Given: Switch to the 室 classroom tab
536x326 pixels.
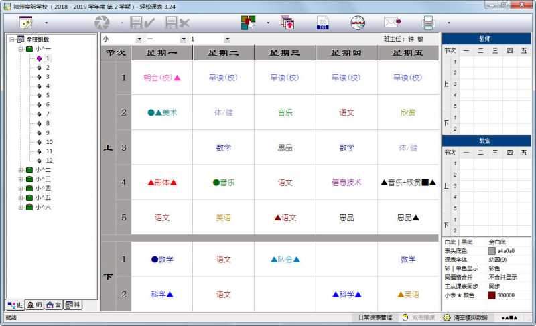Looking at the screenshot, I should 54,305.
